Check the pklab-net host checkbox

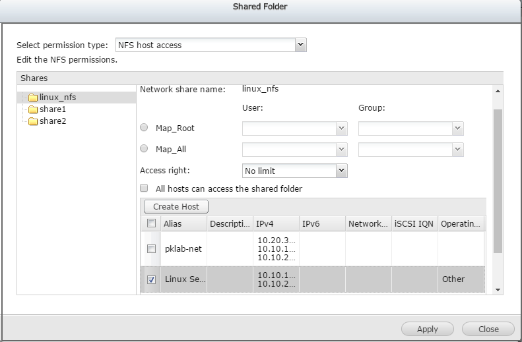point(151,249)
